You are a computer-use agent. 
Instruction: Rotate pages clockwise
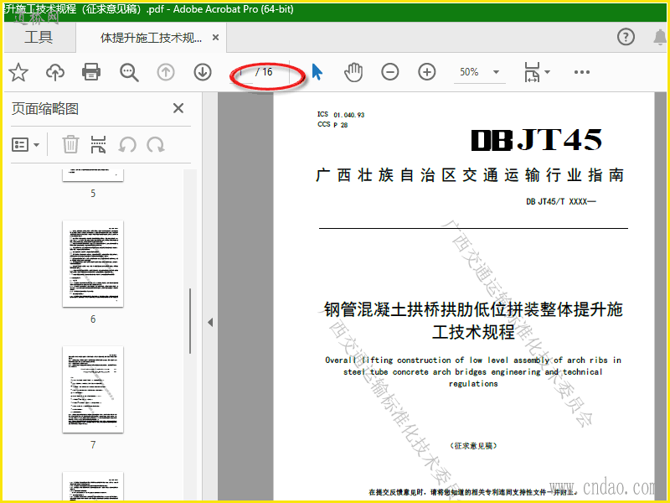[156, 144]
